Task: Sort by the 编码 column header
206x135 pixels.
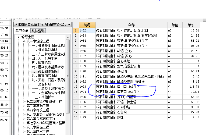Action: point(87,25)
